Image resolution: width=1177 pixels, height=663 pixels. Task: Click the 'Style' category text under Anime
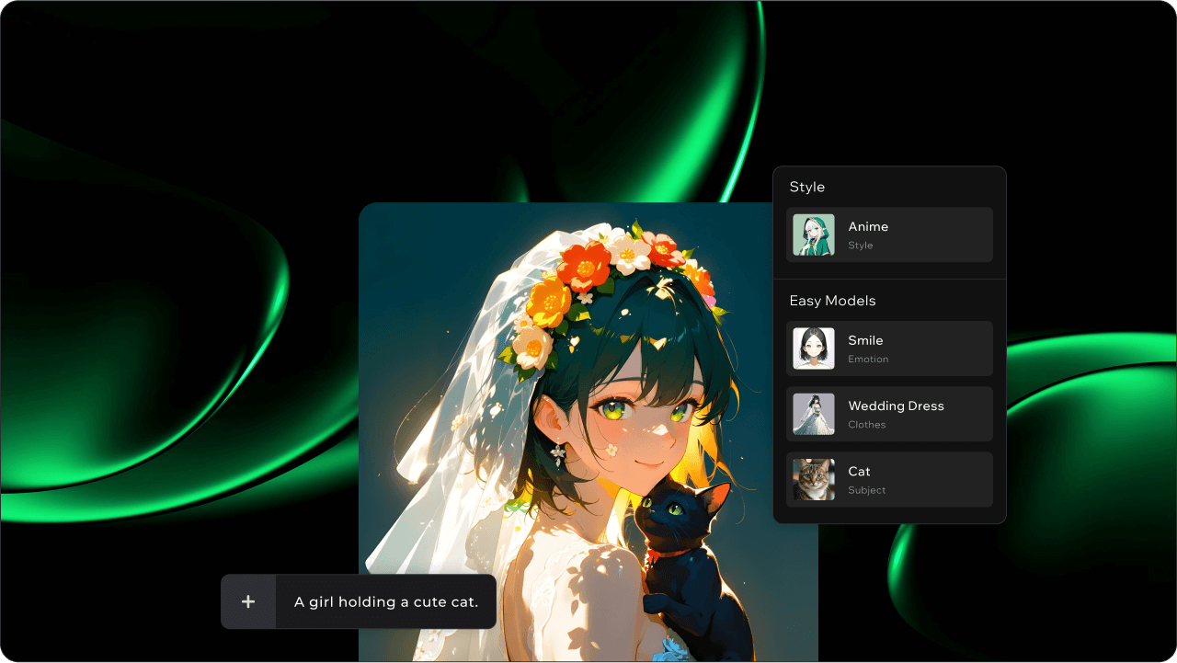point(860,246)
